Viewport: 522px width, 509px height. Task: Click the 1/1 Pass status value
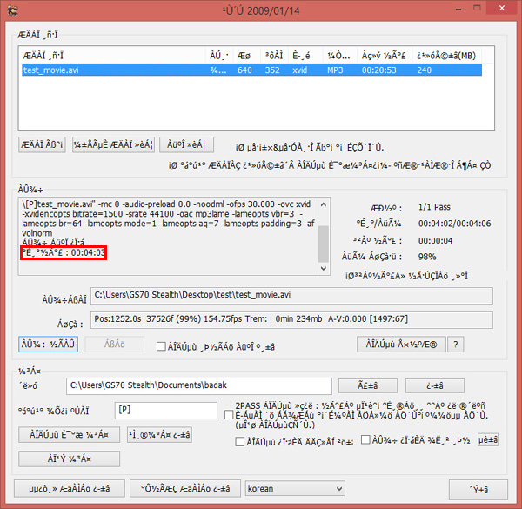click(x=434, y=207)
